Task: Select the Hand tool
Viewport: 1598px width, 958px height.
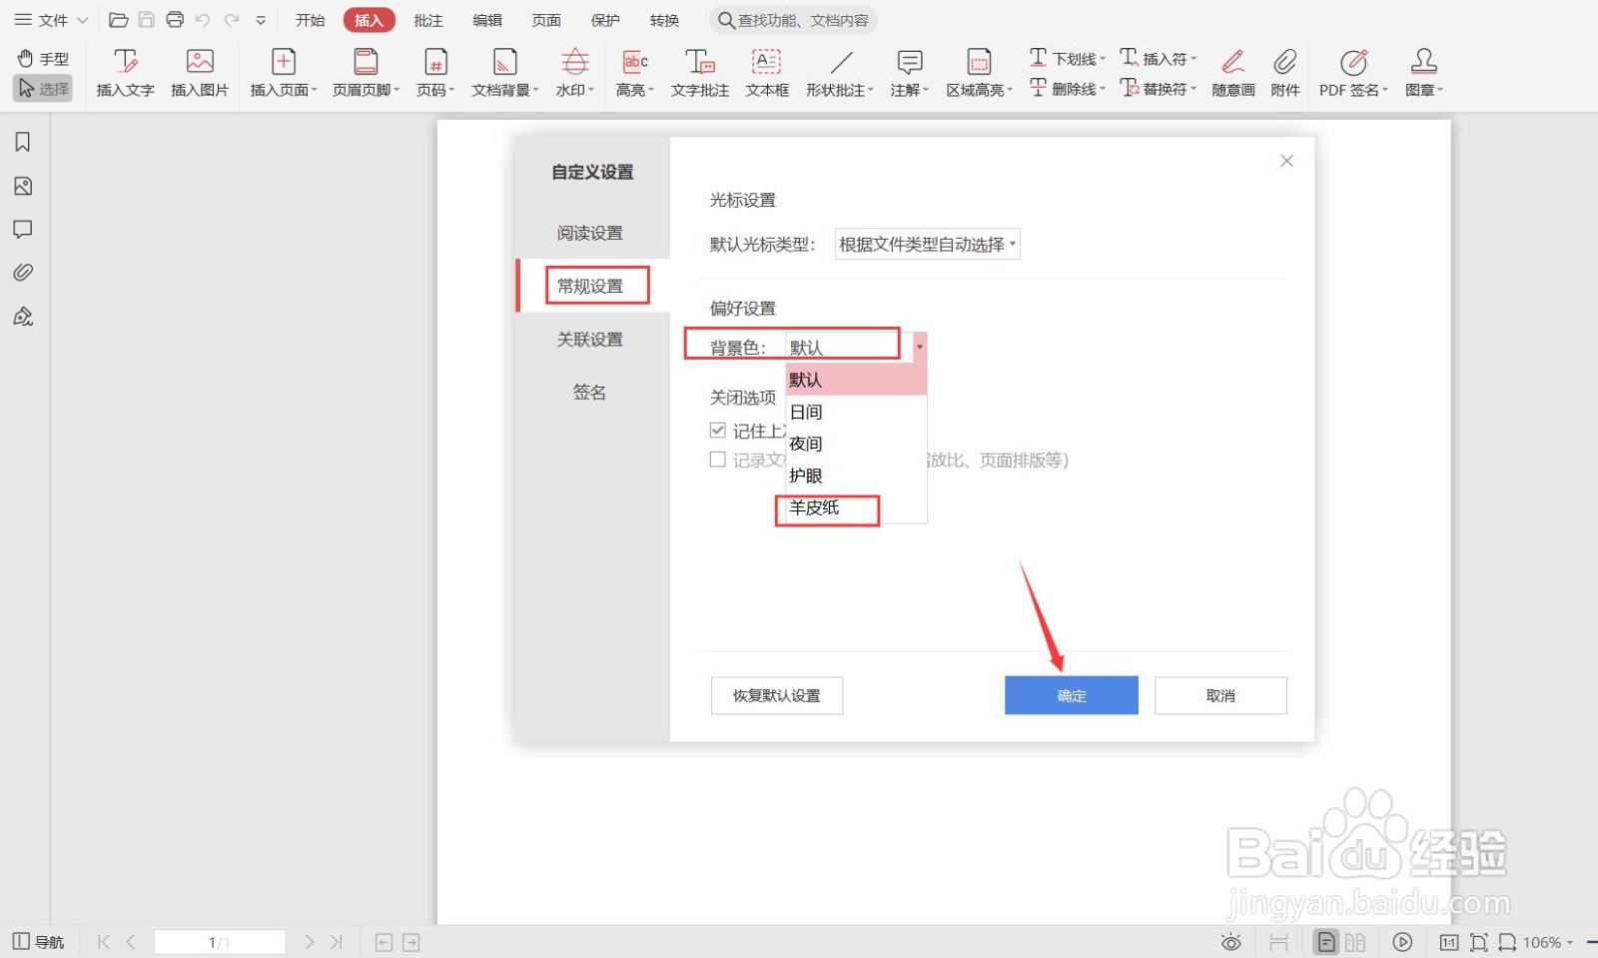Action: pyautogui.click(x=44, y=59)
